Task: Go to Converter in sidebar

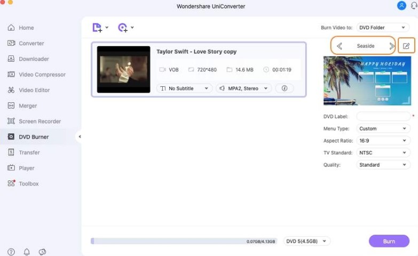Action: pos(31,43)
